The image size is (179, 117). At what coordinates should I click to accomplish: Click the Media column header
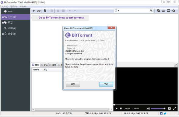tap(36, 70)
